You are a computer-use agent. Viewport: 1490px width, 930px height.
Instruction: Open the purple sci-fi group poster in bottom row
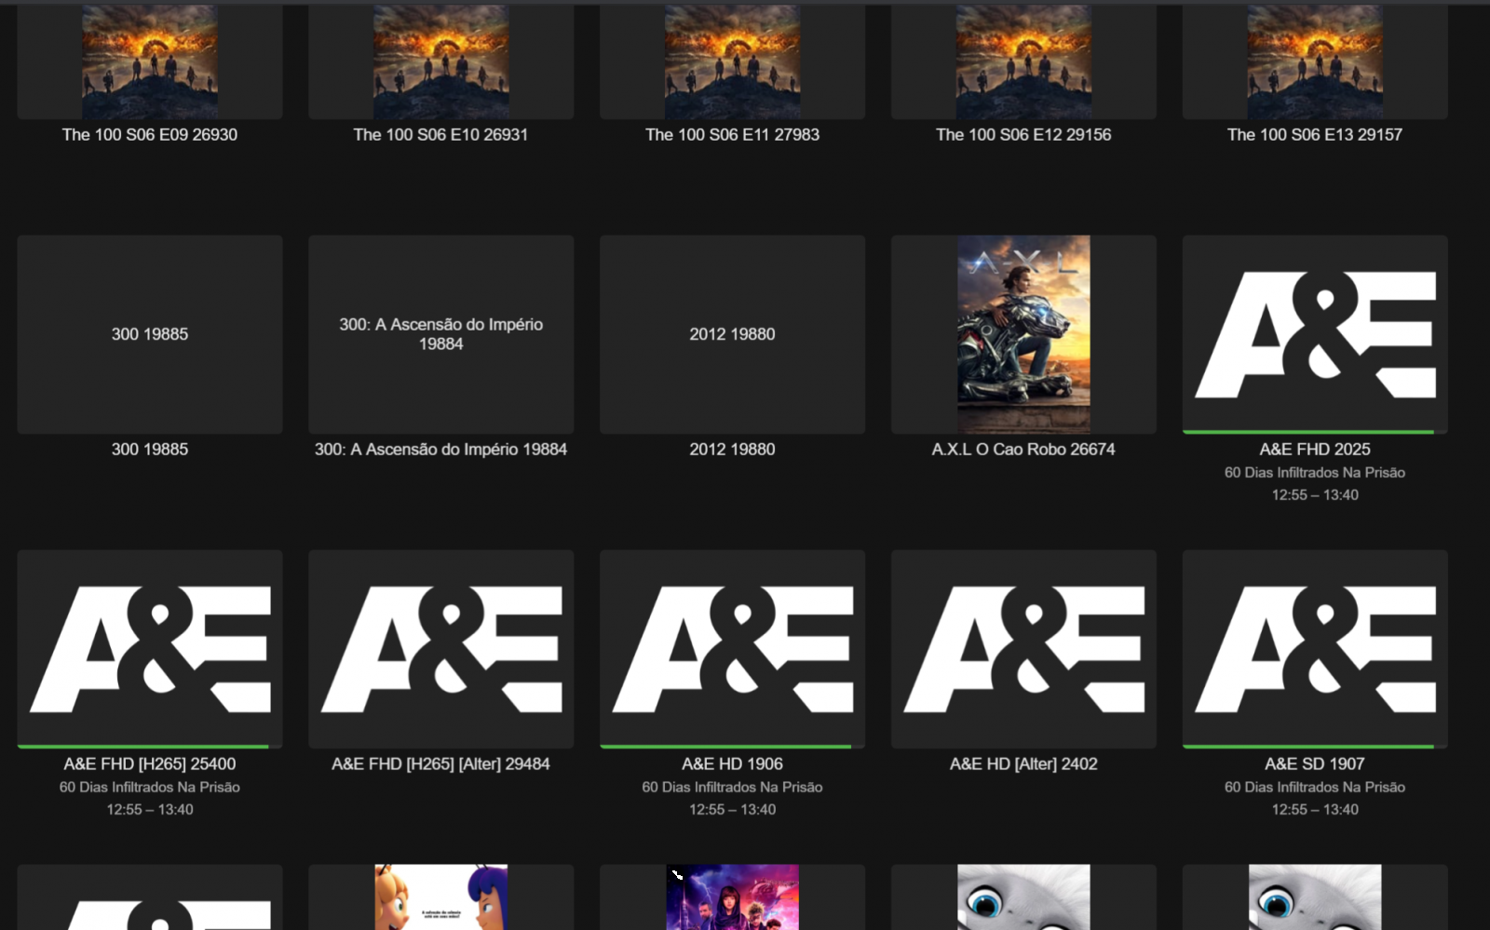(733, 897)
